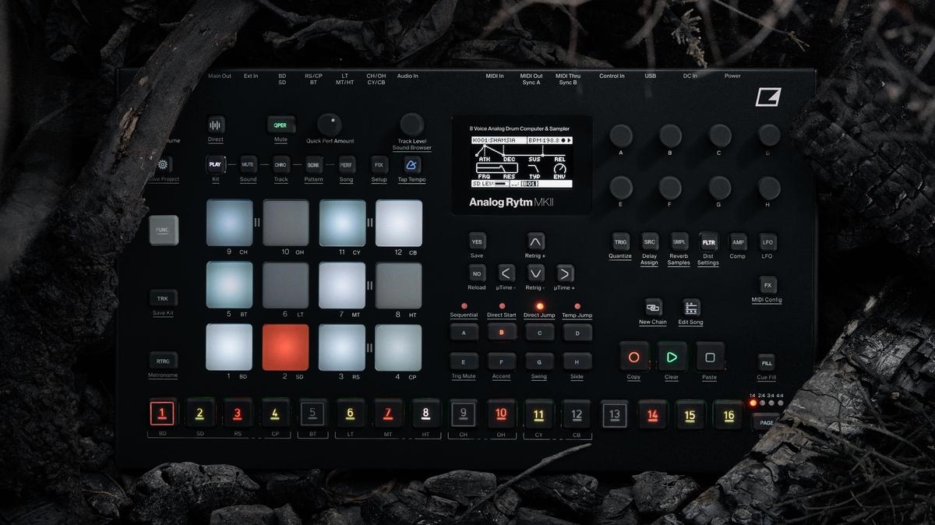The height and width of the screenshot is (525, 935).
Task: Toggle step trig key 13
Action: point(614,414)
